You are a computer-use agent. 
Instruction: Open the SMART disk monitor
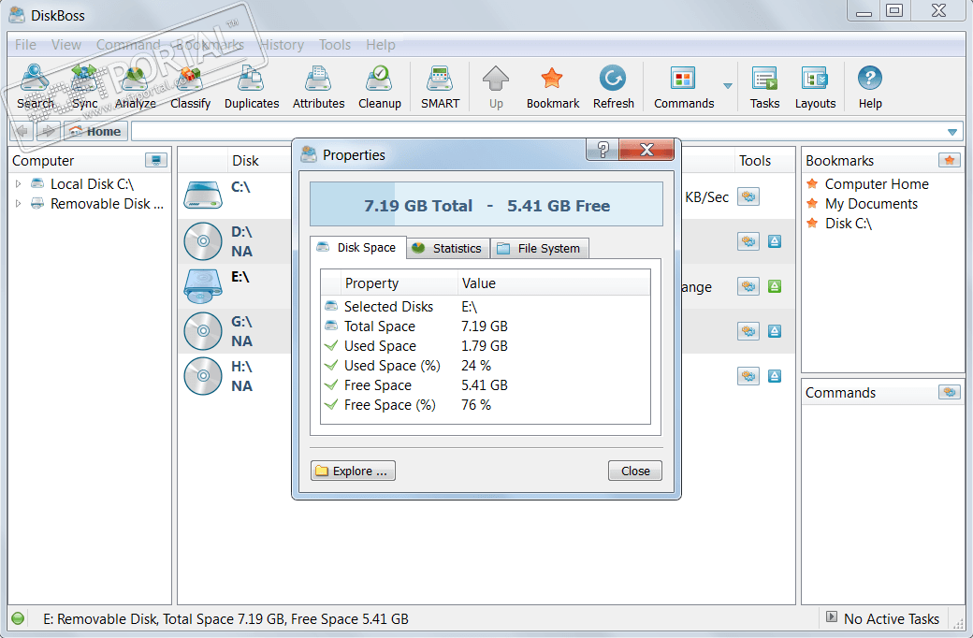coord(440,87)
